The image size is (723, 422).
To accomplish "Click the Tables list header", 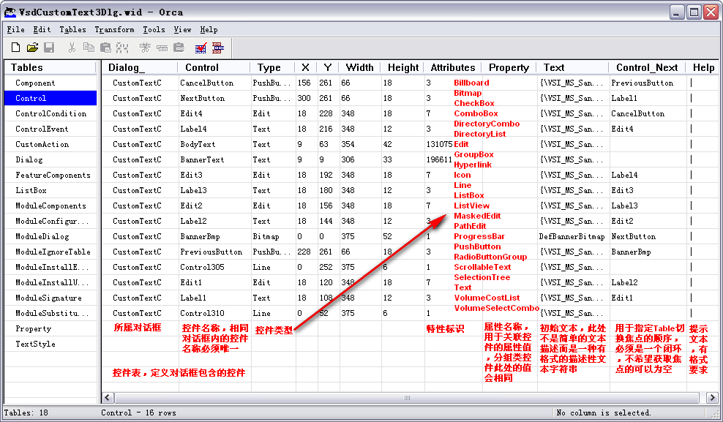I will tap(50, 67).
